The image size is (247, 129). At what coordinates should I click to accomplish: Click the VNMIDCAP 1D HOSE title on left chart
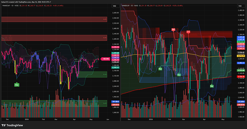[x=11, y=6]
